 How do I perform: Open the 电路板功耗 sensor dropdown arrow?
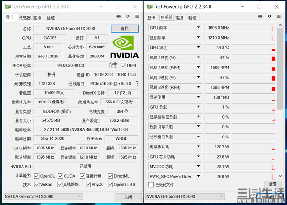pos(199,147)
